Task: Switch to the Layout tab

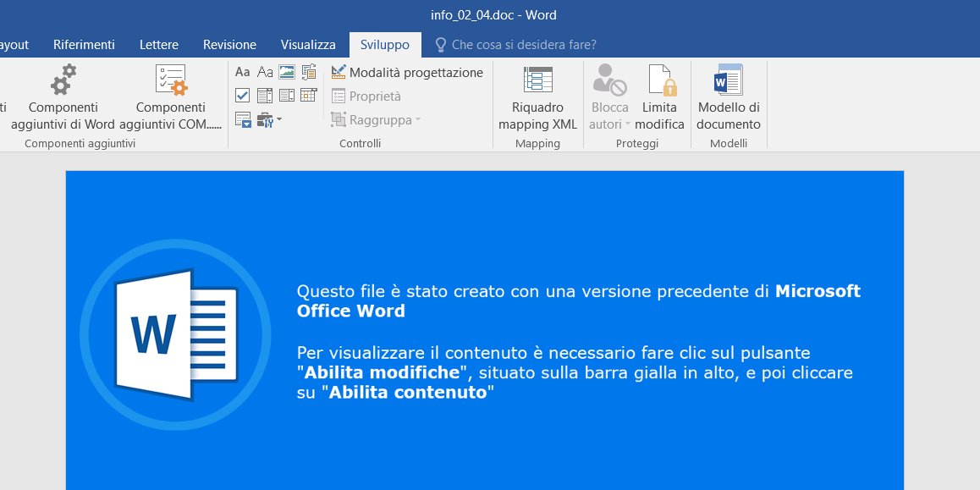Action: tap(14, 45)
